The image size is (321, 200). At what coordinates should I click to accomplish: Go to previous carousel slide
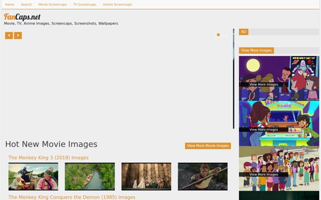coord(9,36)
